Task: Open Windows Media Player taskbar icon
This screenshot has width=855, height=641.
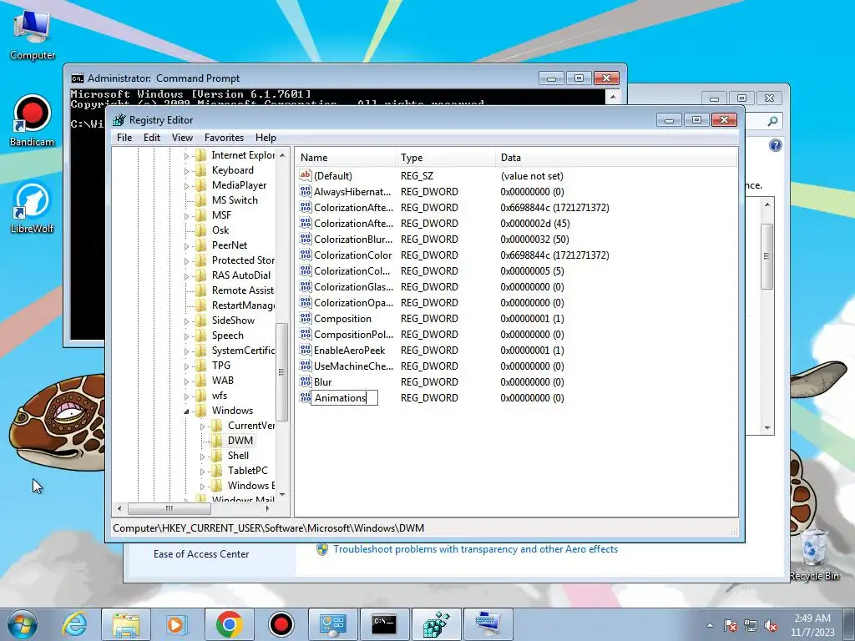Action: point(176,624)
